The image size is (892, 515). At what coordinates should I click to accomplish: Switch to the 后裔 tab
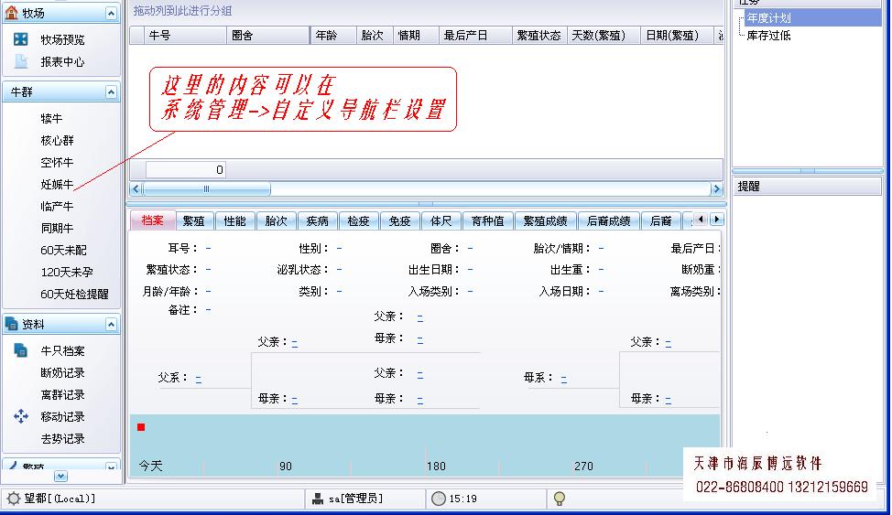click(661, 220)
